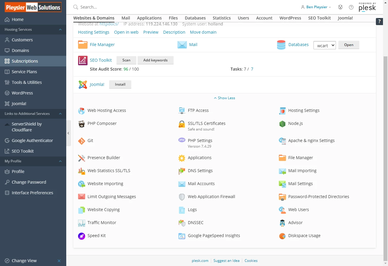Open the Hosting Settings link under domain
The image size is (388, 266).
94,32
